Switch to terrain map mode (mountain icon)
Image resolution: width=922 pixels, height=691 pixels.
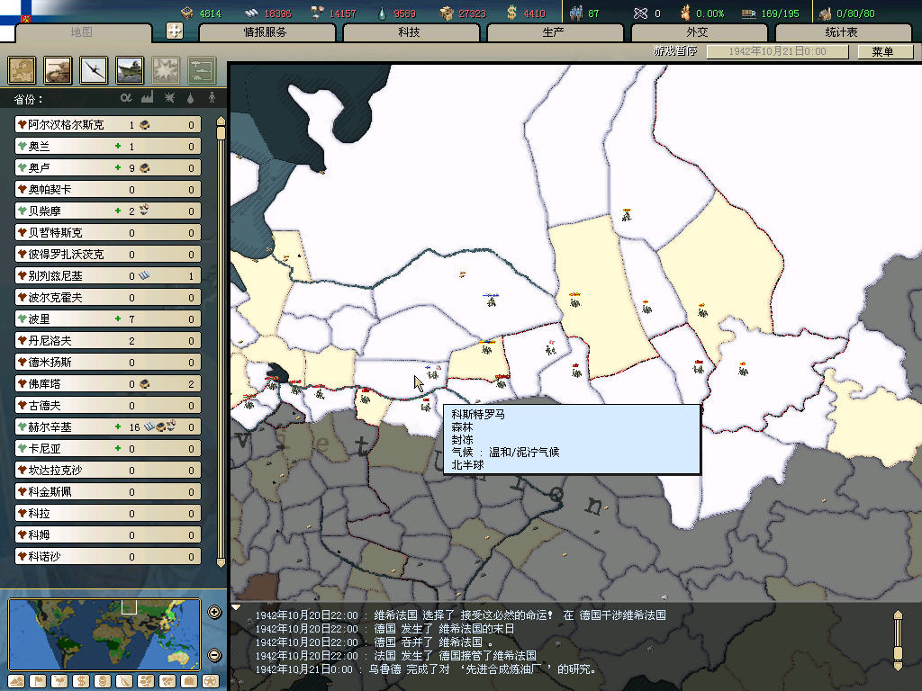click(x=16, y=681)
